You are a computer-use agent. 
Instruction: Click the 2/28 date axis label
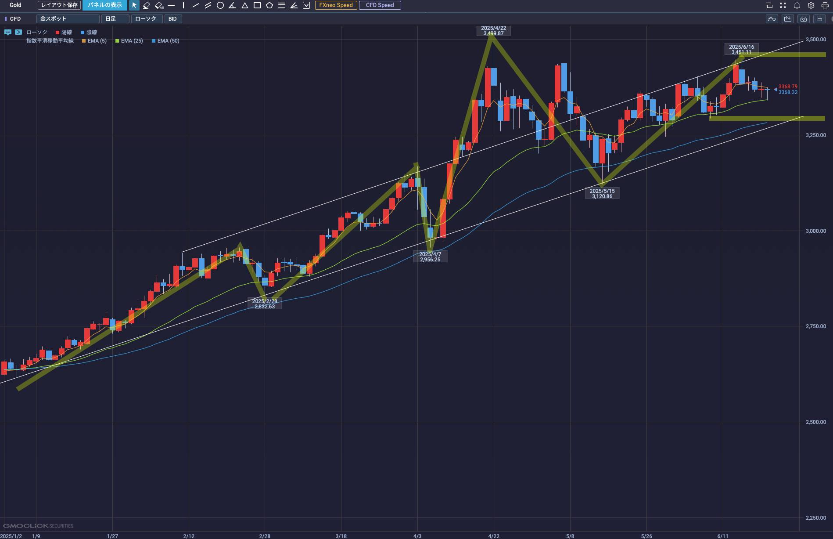(265, 536)
